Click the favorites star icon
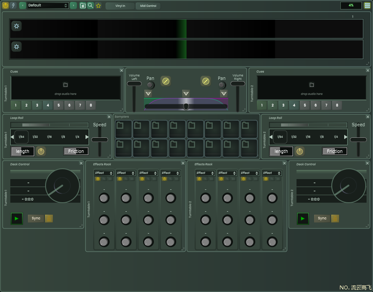373x292 pixels. tap(98, 6)
